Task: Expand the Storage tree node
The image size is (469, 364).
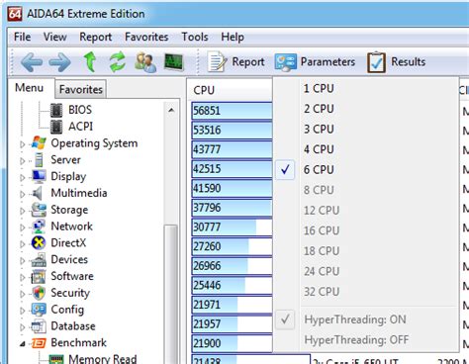Action: click(23, 211)
